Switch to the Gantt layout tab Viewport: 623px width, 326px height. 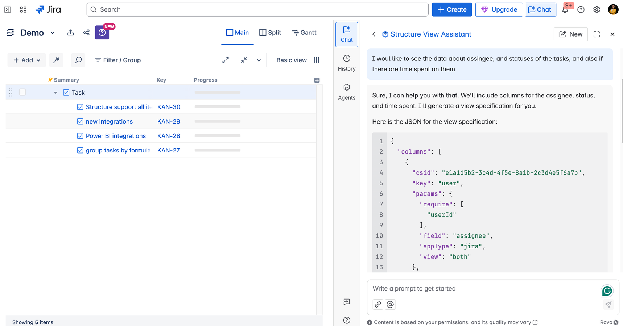(x=304, y=33)
